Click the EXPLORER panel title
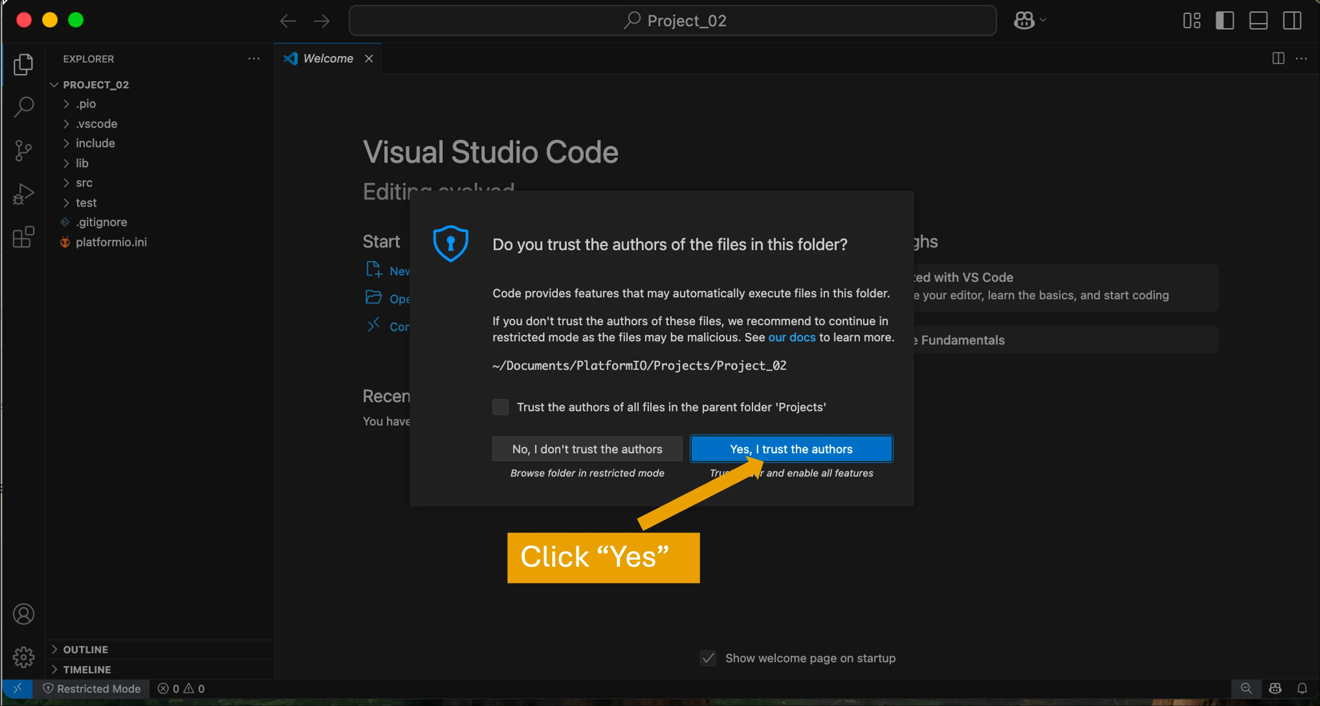 point(89,59)
